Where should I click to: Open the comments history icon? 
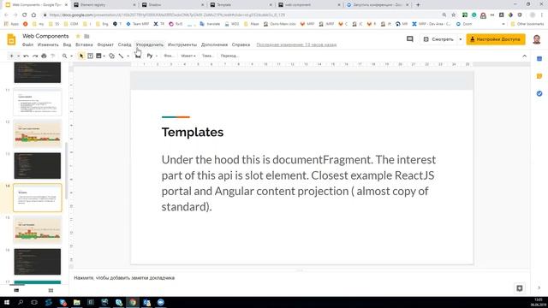point(409,39)
